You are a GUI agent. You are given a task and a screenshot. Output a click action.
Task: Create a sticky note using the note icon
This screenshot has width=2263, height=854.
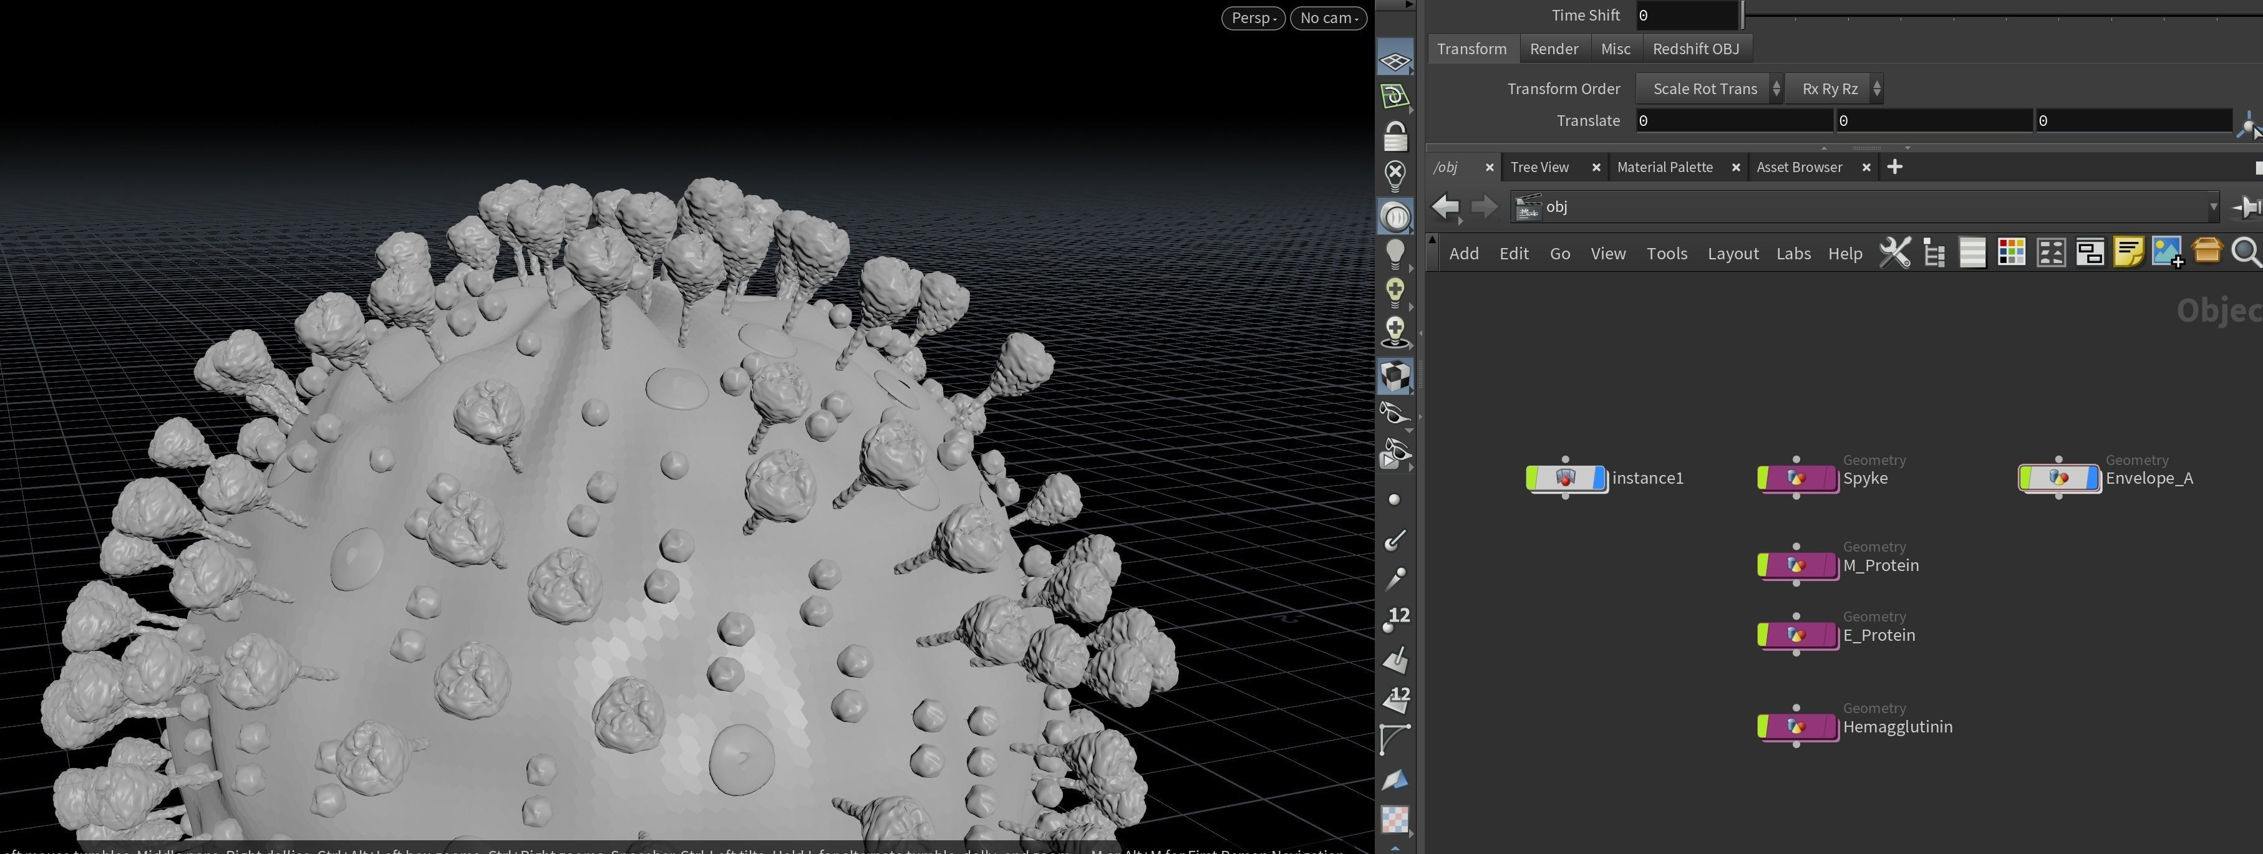pos(2129,252)
